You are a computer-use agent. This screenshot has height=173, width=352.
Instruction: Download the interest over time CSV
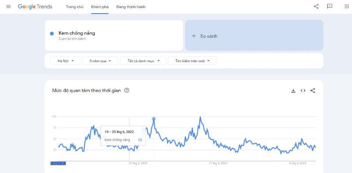(x=293, y=91)
